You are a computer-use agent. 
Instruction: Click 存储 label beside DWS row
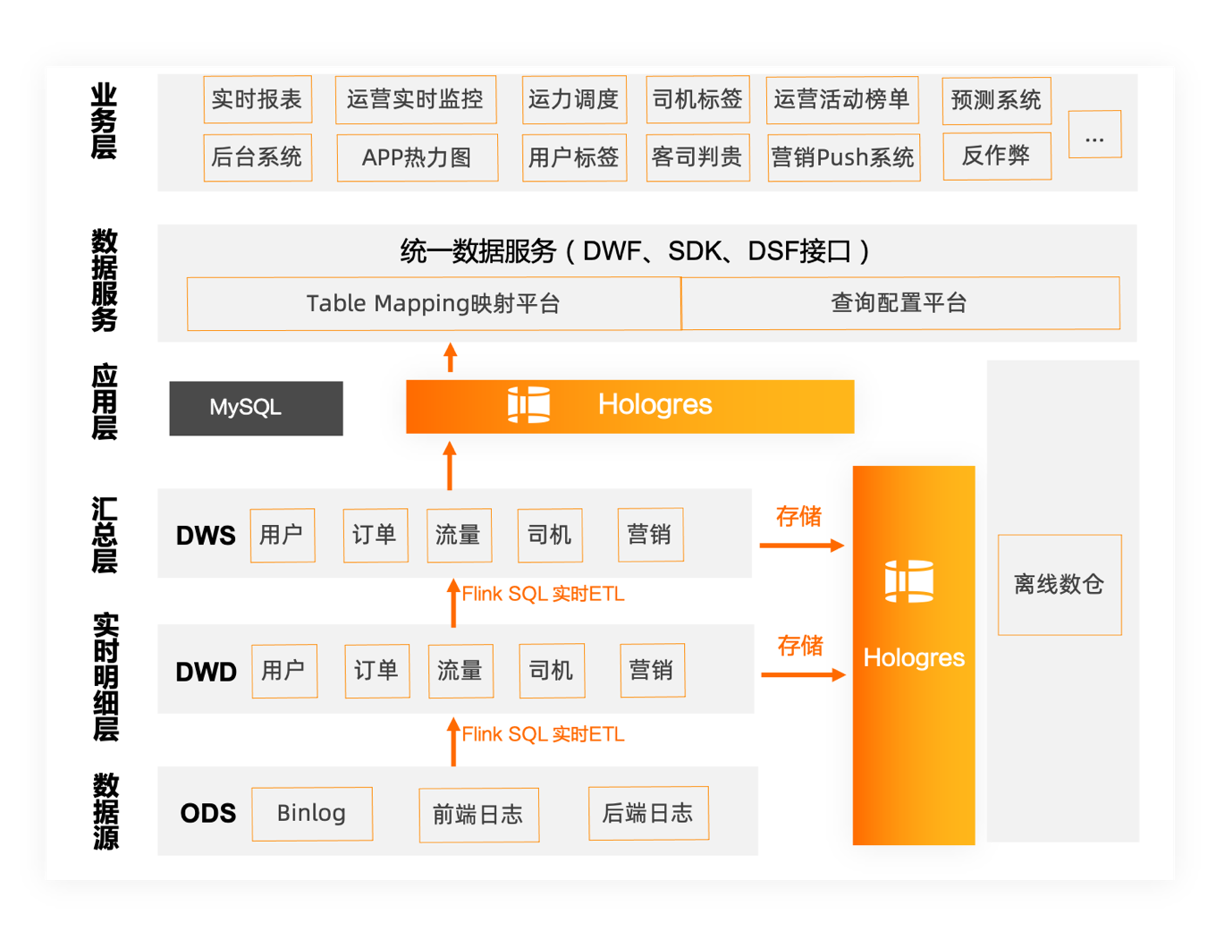798,517
